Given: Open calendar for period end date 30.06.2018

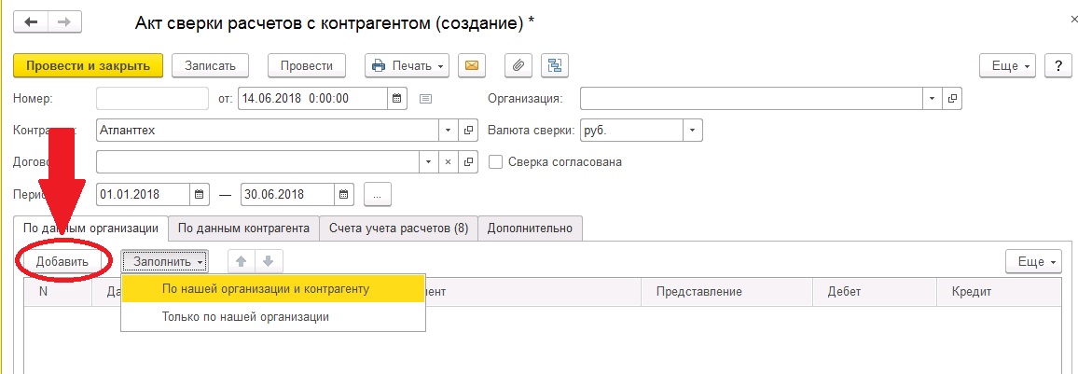Looking at the screenshot, I should tap(344, 195).
